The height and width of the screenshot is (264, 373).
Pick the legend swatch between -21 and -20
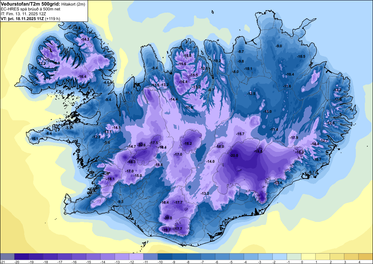pos(7,257)
